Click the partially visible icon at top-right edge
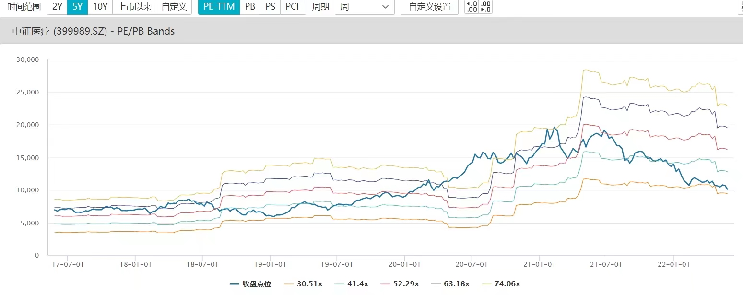Screen dimensions: 743x295 pos(740,7)
